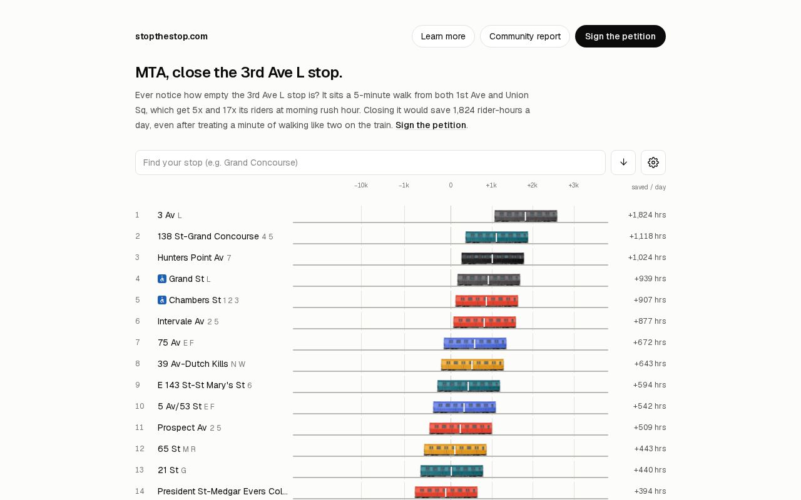Click the red train for Intervale Av
This screenshot has height=500, width=801.
(484, 322)
